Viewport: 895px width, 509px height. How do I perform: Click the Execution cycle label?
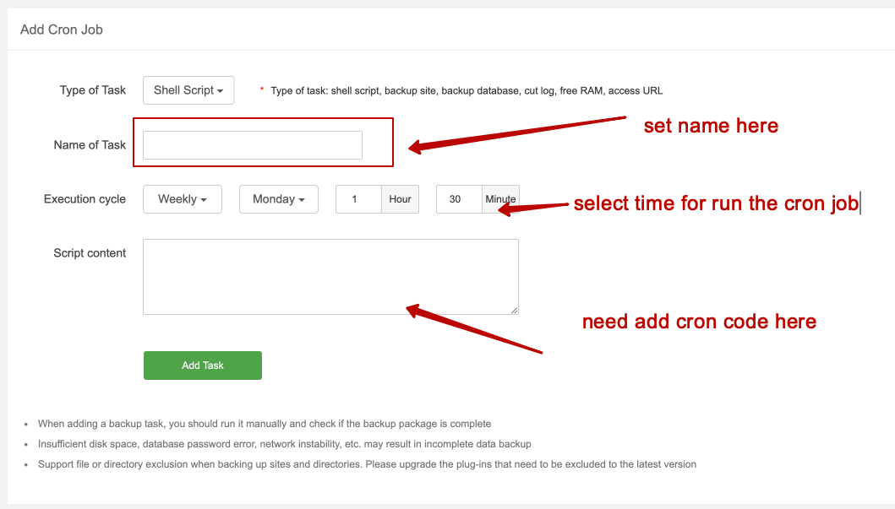coord(85,198)
